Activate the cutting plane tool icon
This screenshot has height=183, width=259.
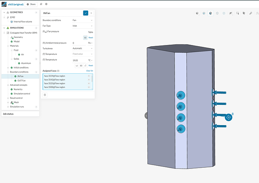[244, 13]
